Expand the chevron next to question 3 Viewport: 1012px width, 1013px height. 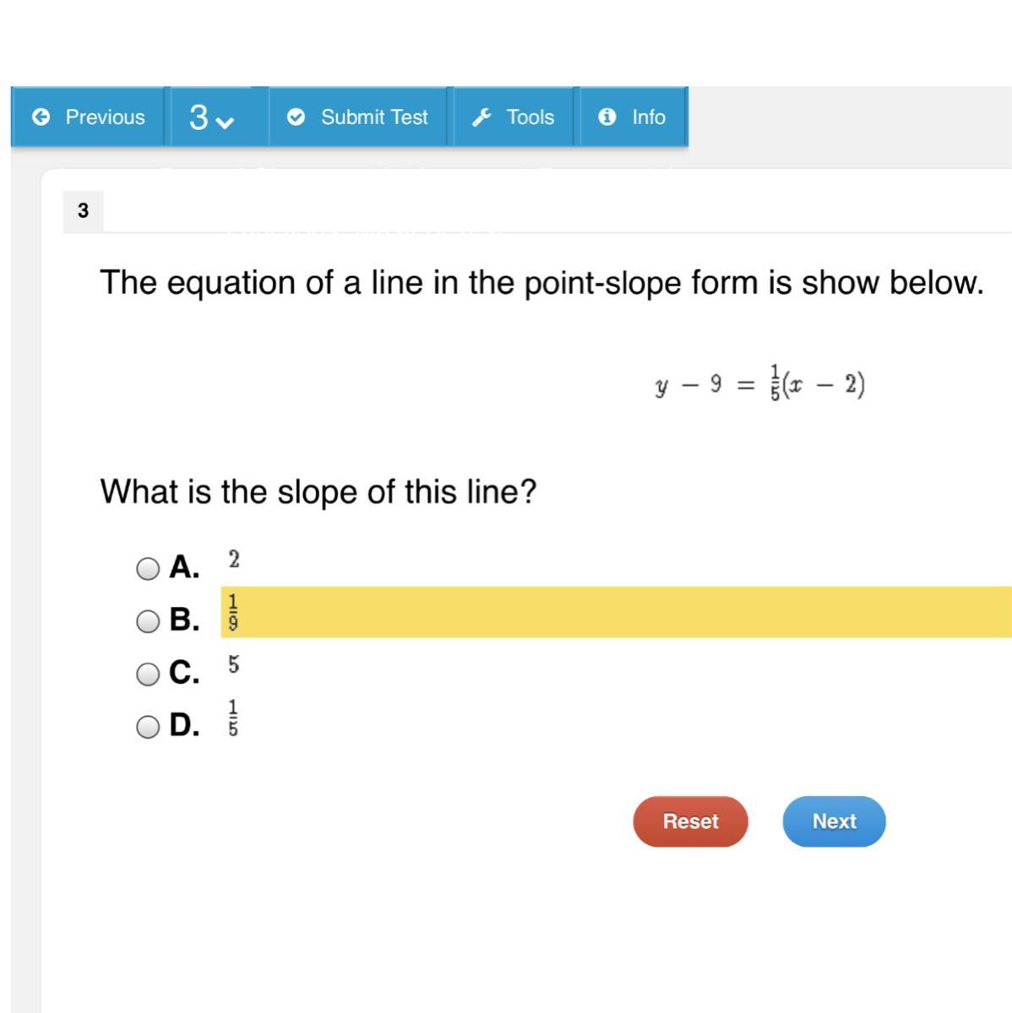(225, 122)
